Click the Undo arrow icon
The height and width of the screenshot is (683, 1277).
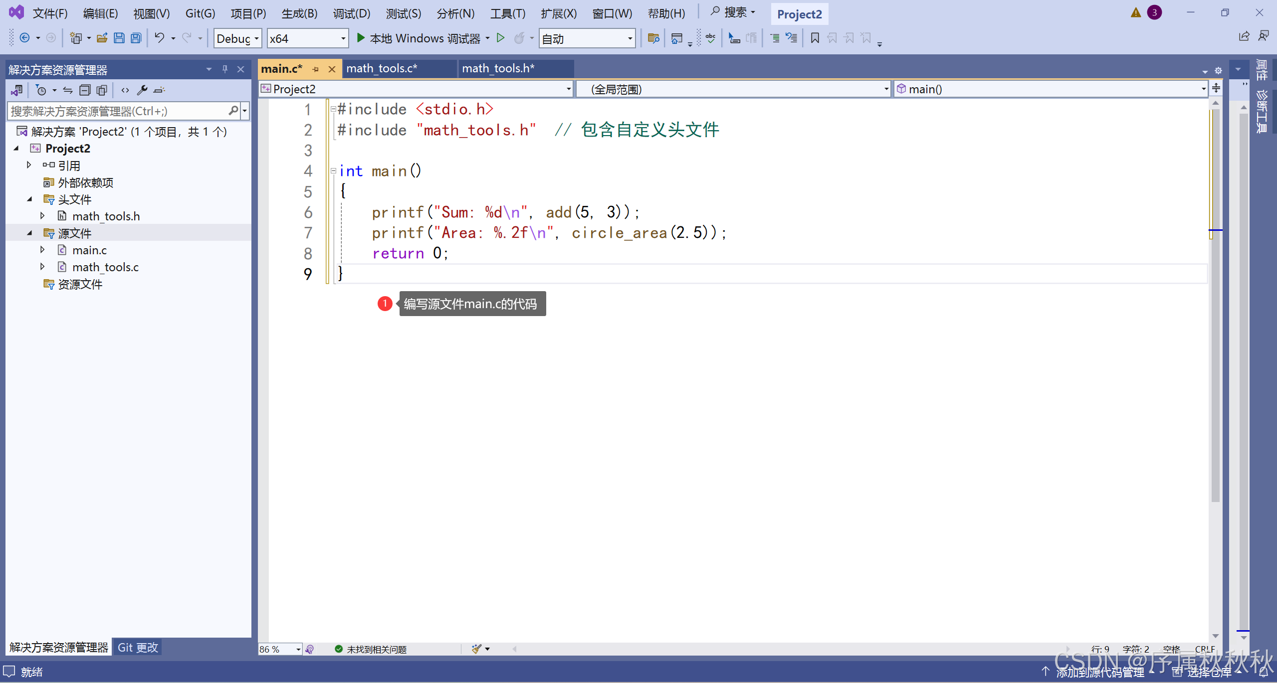point(159,38)
